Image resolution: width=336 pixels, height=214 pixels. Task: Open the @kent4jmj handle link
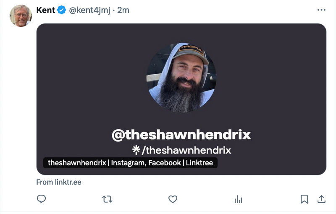point(89,10)
